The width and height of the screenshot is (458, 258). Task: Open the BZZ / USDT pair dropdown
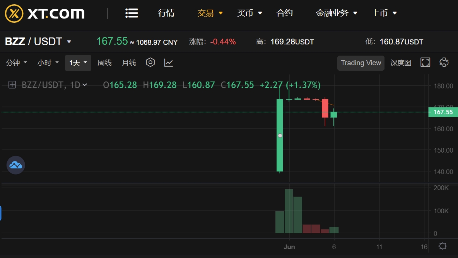pos(38,41)
